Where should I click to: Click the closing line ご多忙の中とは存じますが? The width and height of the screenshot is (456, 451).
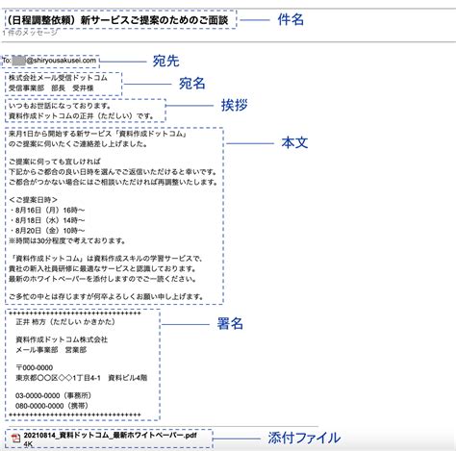106,296
